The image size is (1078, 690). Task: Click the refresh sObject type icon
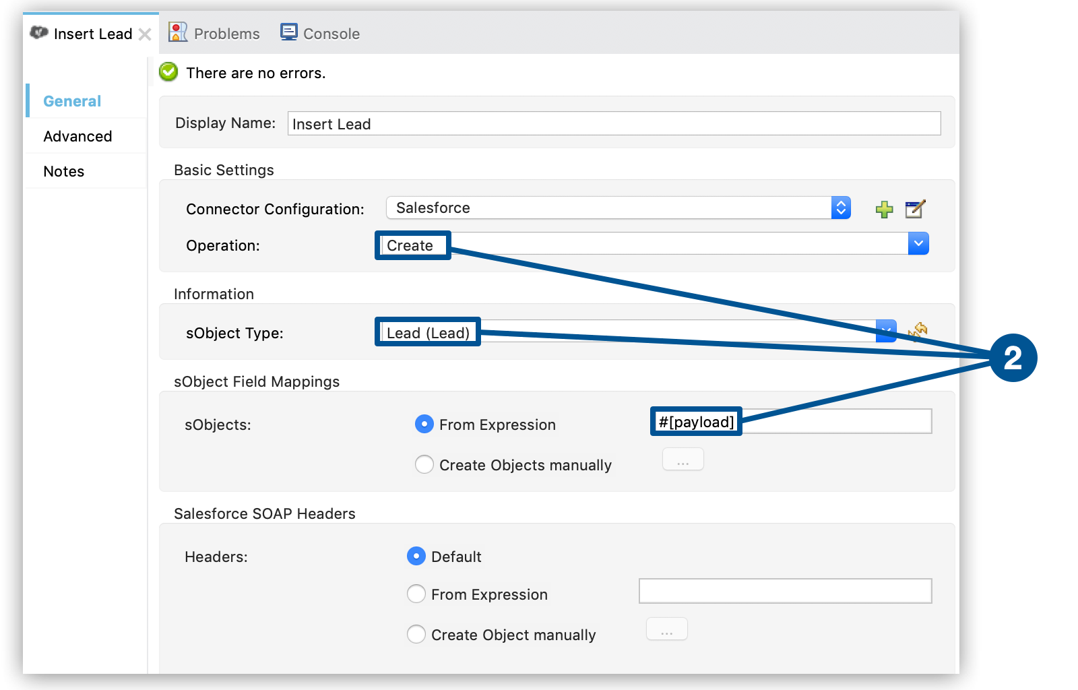(918, 330)
